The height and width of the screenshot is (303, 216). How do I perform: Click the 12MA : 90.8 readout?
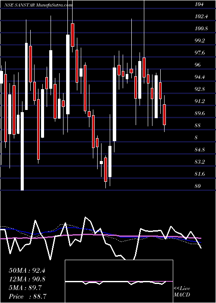pos(27,279)
